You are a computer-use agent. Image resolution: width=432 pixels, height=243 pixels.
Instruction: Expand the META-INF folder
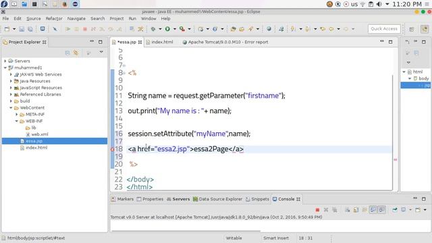coord(16,114)
